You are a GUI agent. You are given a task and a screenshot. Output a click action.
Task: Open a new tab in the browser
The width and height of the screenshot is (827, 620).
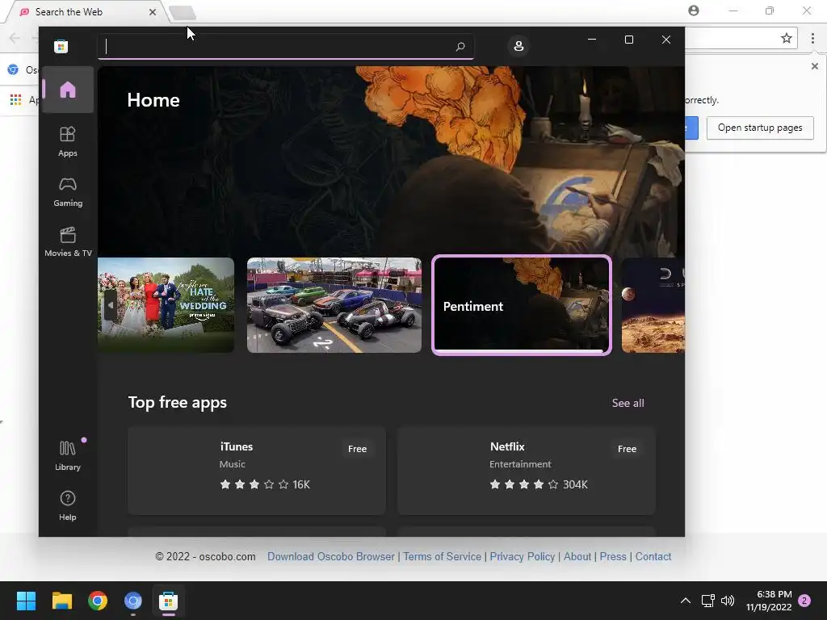(183, 12)
